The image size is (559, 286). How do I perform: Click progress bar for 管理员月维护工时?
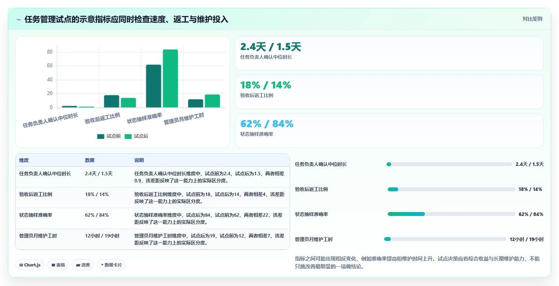445,239
